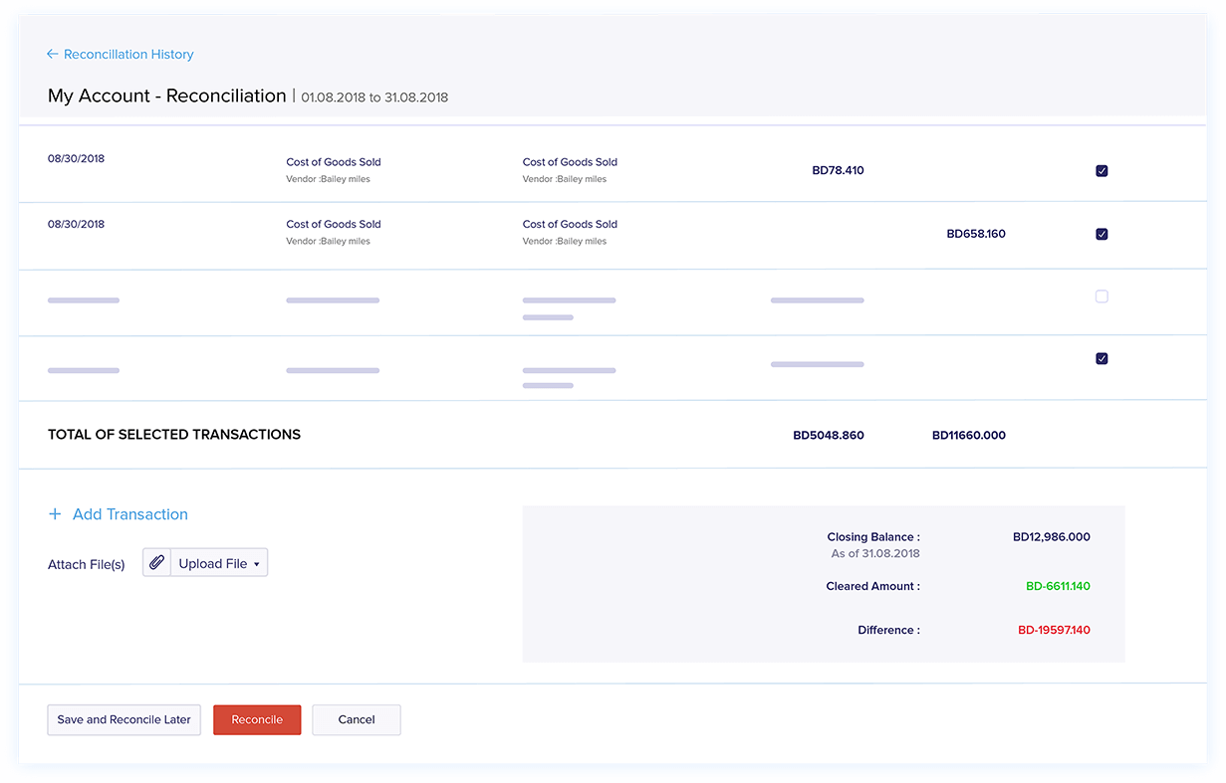The width and height of the screenshot is (1226, 783).
Task: Select the Add Transaction link text
Action: coord(130,514)
